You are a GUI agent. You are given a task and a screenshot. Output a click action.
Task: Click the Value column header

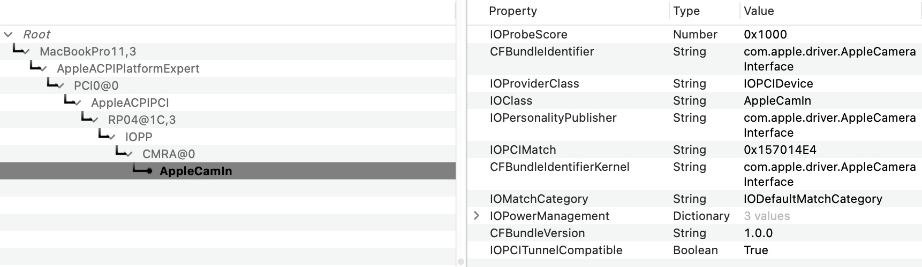tap(759, 11)
